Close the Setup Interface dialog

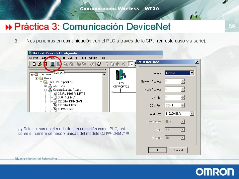(197, 62)
